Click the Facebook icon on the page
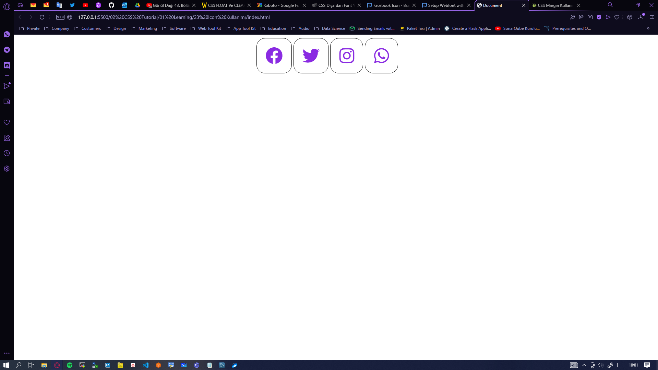The image size is (658, 370). [x=274, y=56]
